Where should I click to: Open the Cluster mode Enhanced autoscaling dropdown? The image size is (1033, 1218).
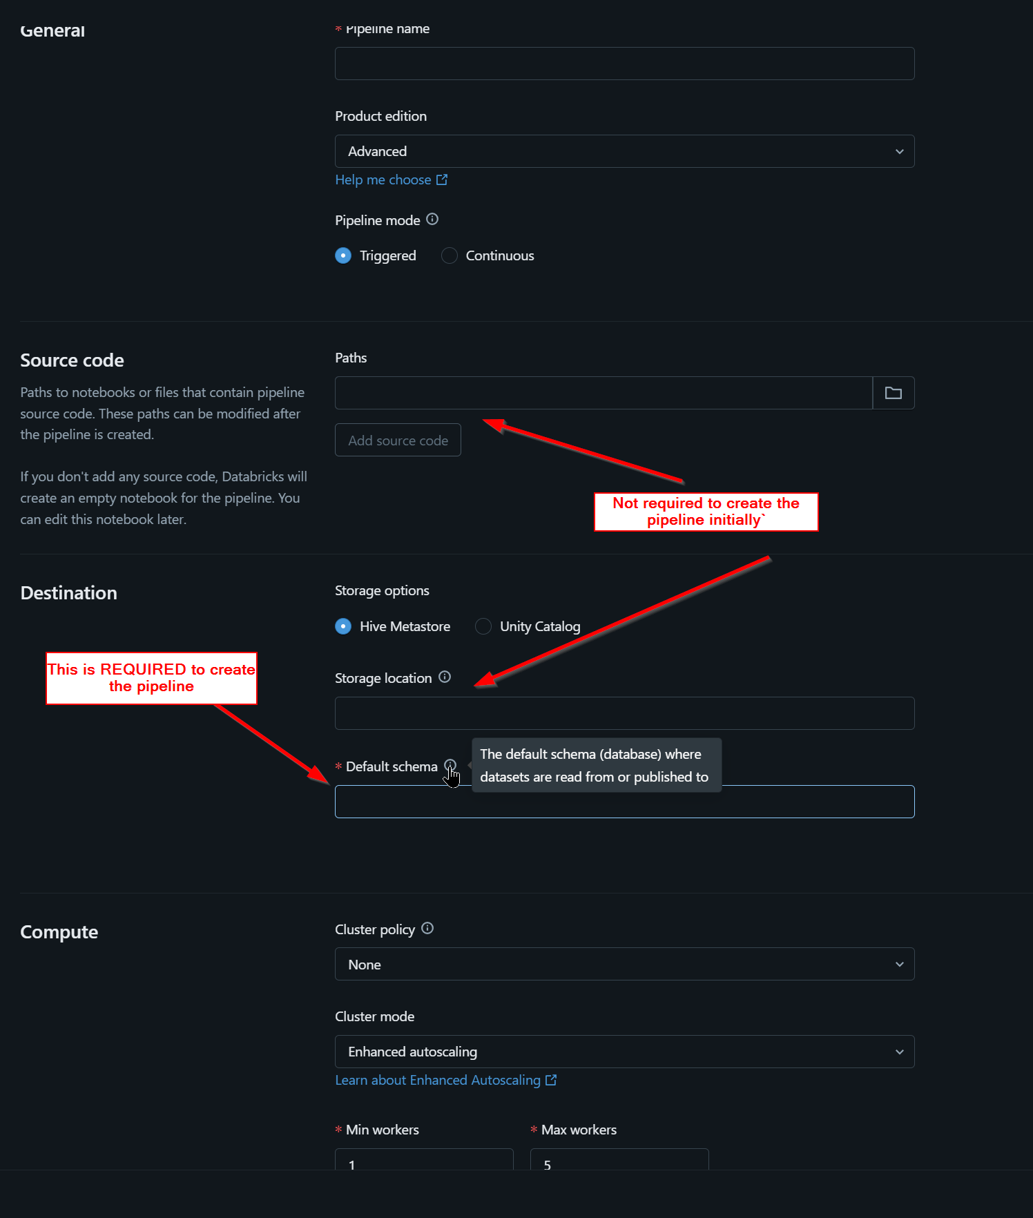[625, 1052]
